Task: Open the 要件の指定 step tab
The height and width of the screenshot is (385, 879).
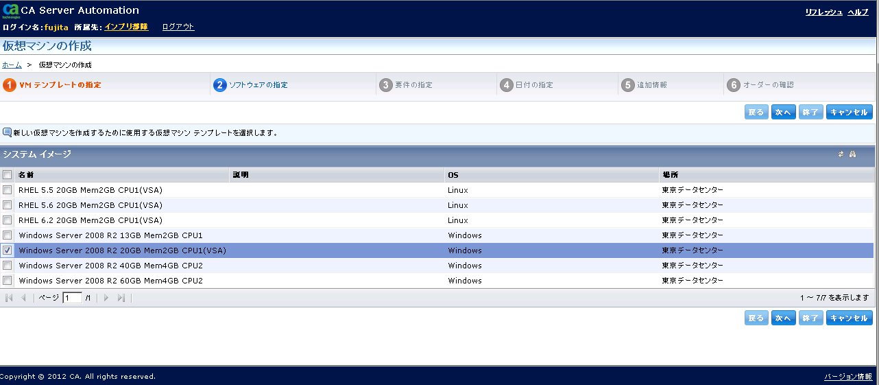Action: coord(414,85)
